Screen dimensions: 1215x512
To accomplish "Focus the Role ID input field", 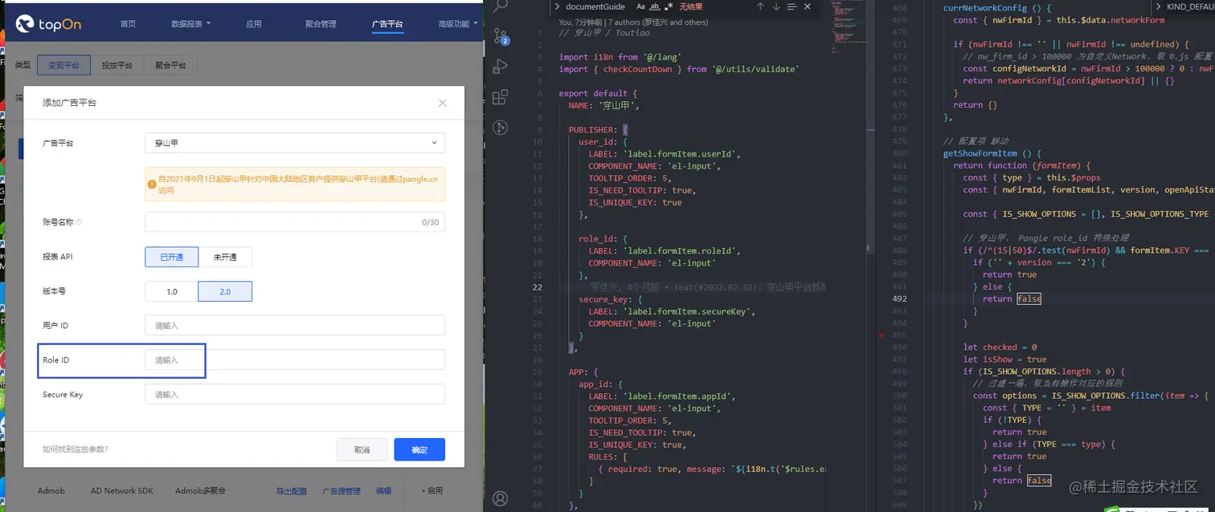I will pos(295,360).
